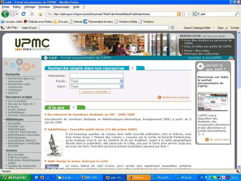Collapse the A la une section chevron
The image size is (241, 181).
click(x=73, y=108)
